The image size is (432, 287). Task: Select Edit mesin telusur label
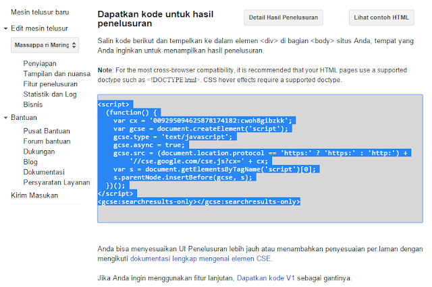pyautogui.click(x=39, y=28)
